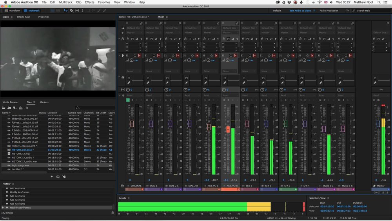
Task: Toggle loop playback in Files panel
Action: click(x=58, y=177)
